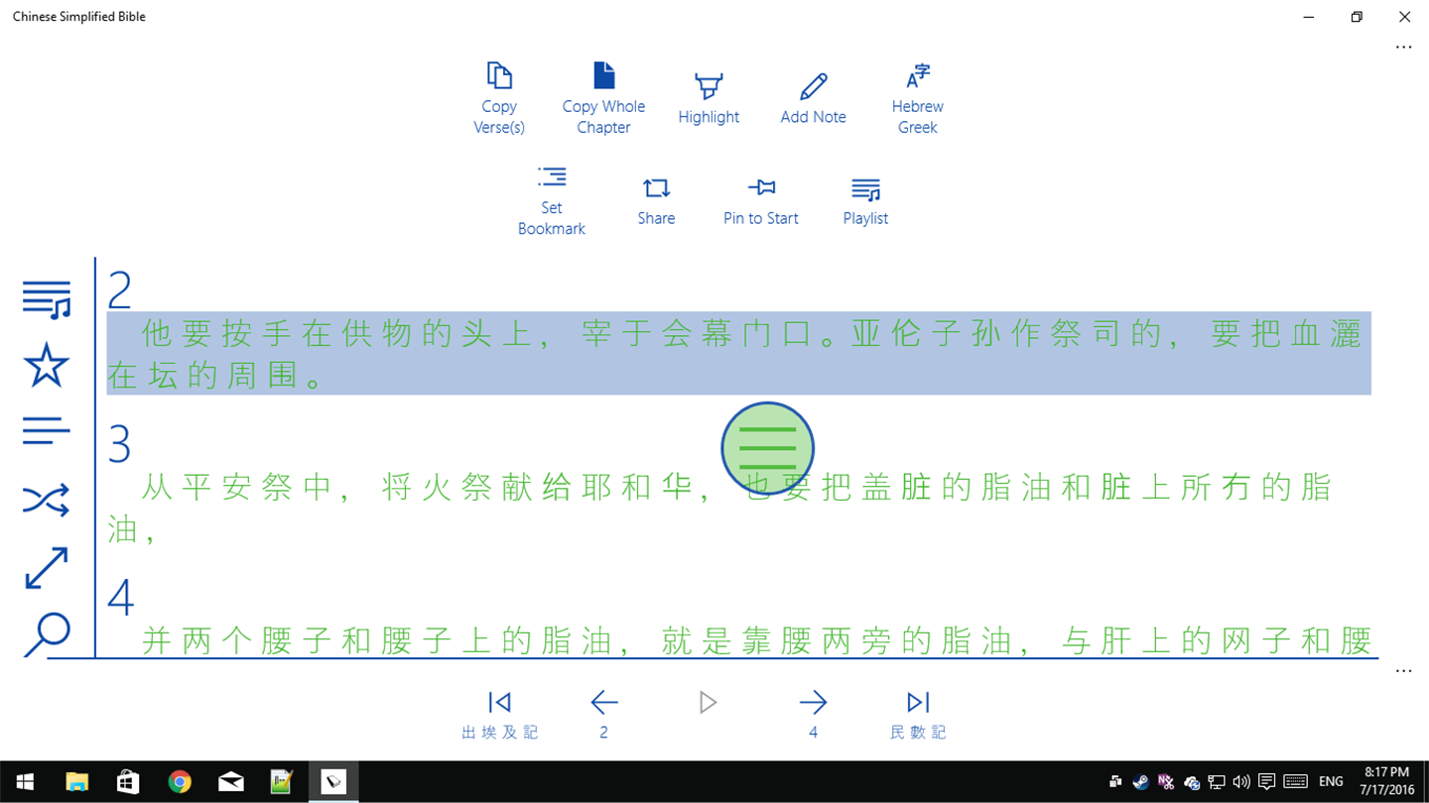Open the top app bar ellipsis menu
This screenshot has width=1429, height=803.
point(1403,47)
